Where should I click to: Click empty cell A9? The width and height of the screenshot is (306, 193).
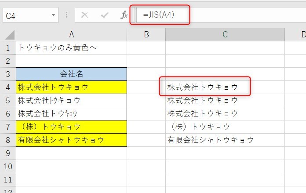point(71,153)
